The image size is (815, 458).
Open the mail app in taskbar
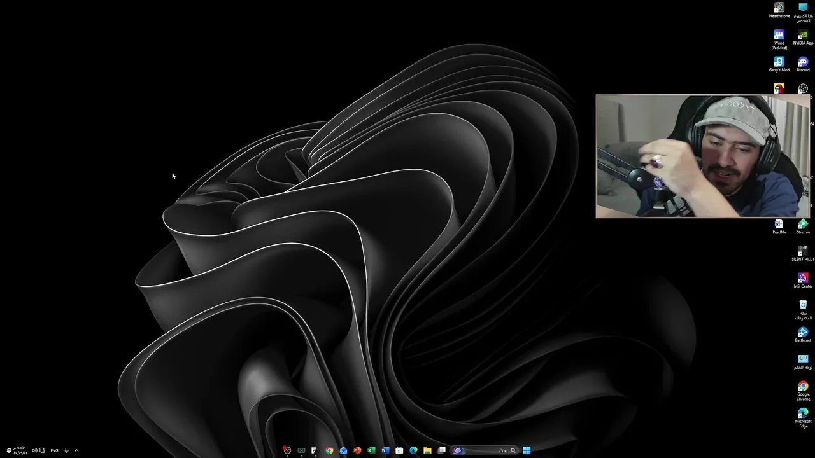click(343, 450)
